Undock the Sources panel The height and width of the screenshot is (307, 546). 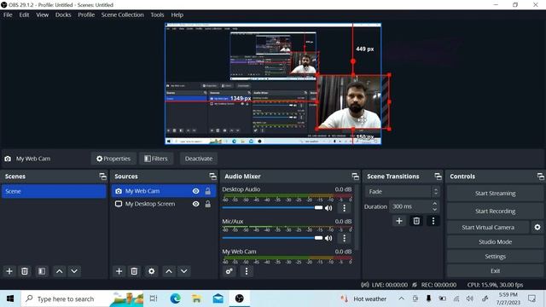tap(212, 177)
